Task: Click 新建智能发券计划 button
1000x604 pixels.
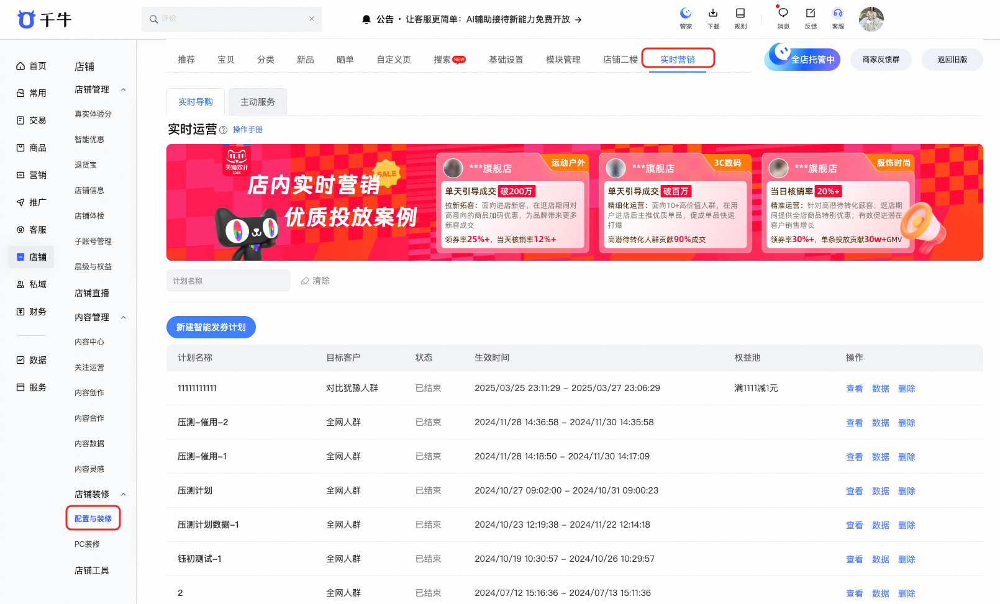Action: point(211,327)
